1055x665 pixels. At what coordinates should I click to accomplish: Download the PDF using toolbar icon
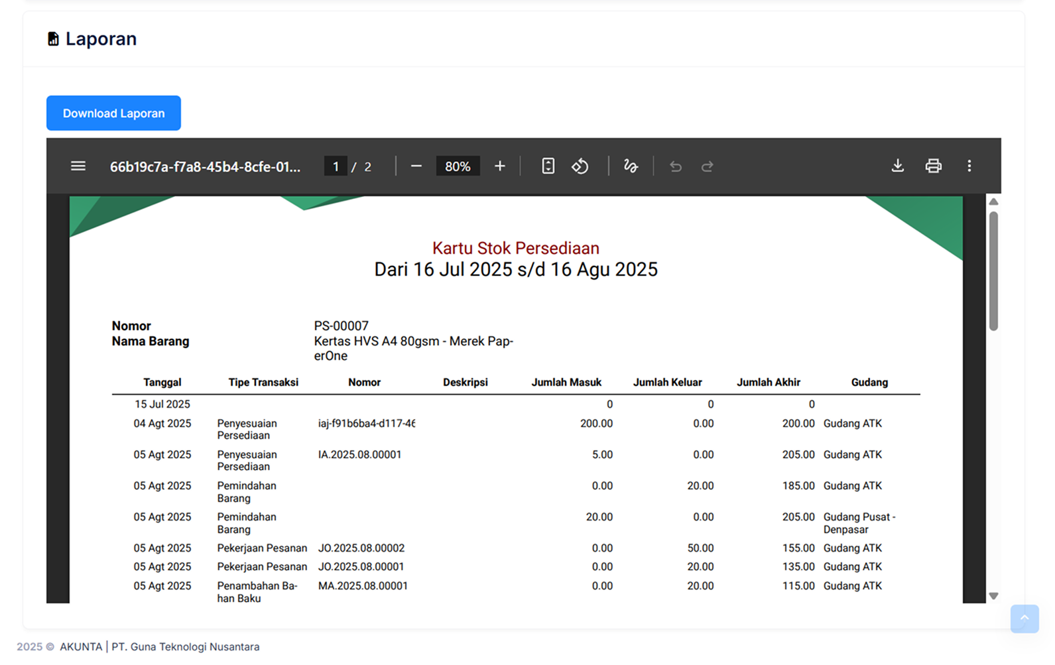click(897, 166)
